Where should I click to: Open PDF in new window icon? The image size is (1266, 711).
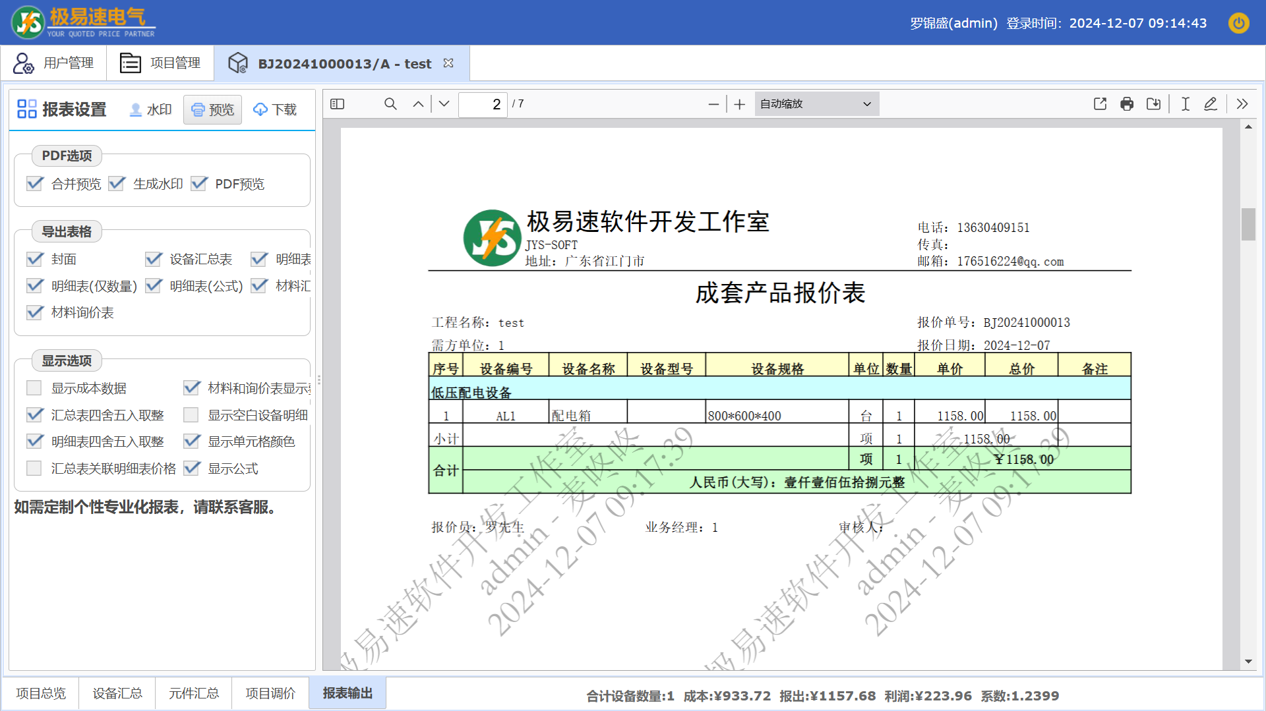point(1100,104)
